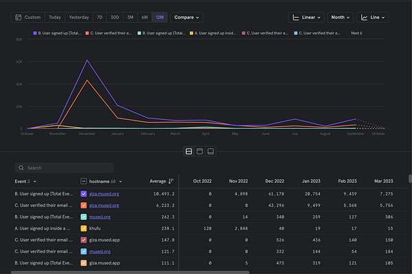Switch to the middle panel layout icon
Screen dimensions: 412x274
(199, 151)
